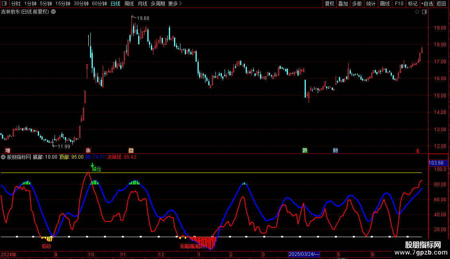This screenshot has height=259, width=450.
Task: Open the 涨 event marker icon
Action: [x=88, y=151]
